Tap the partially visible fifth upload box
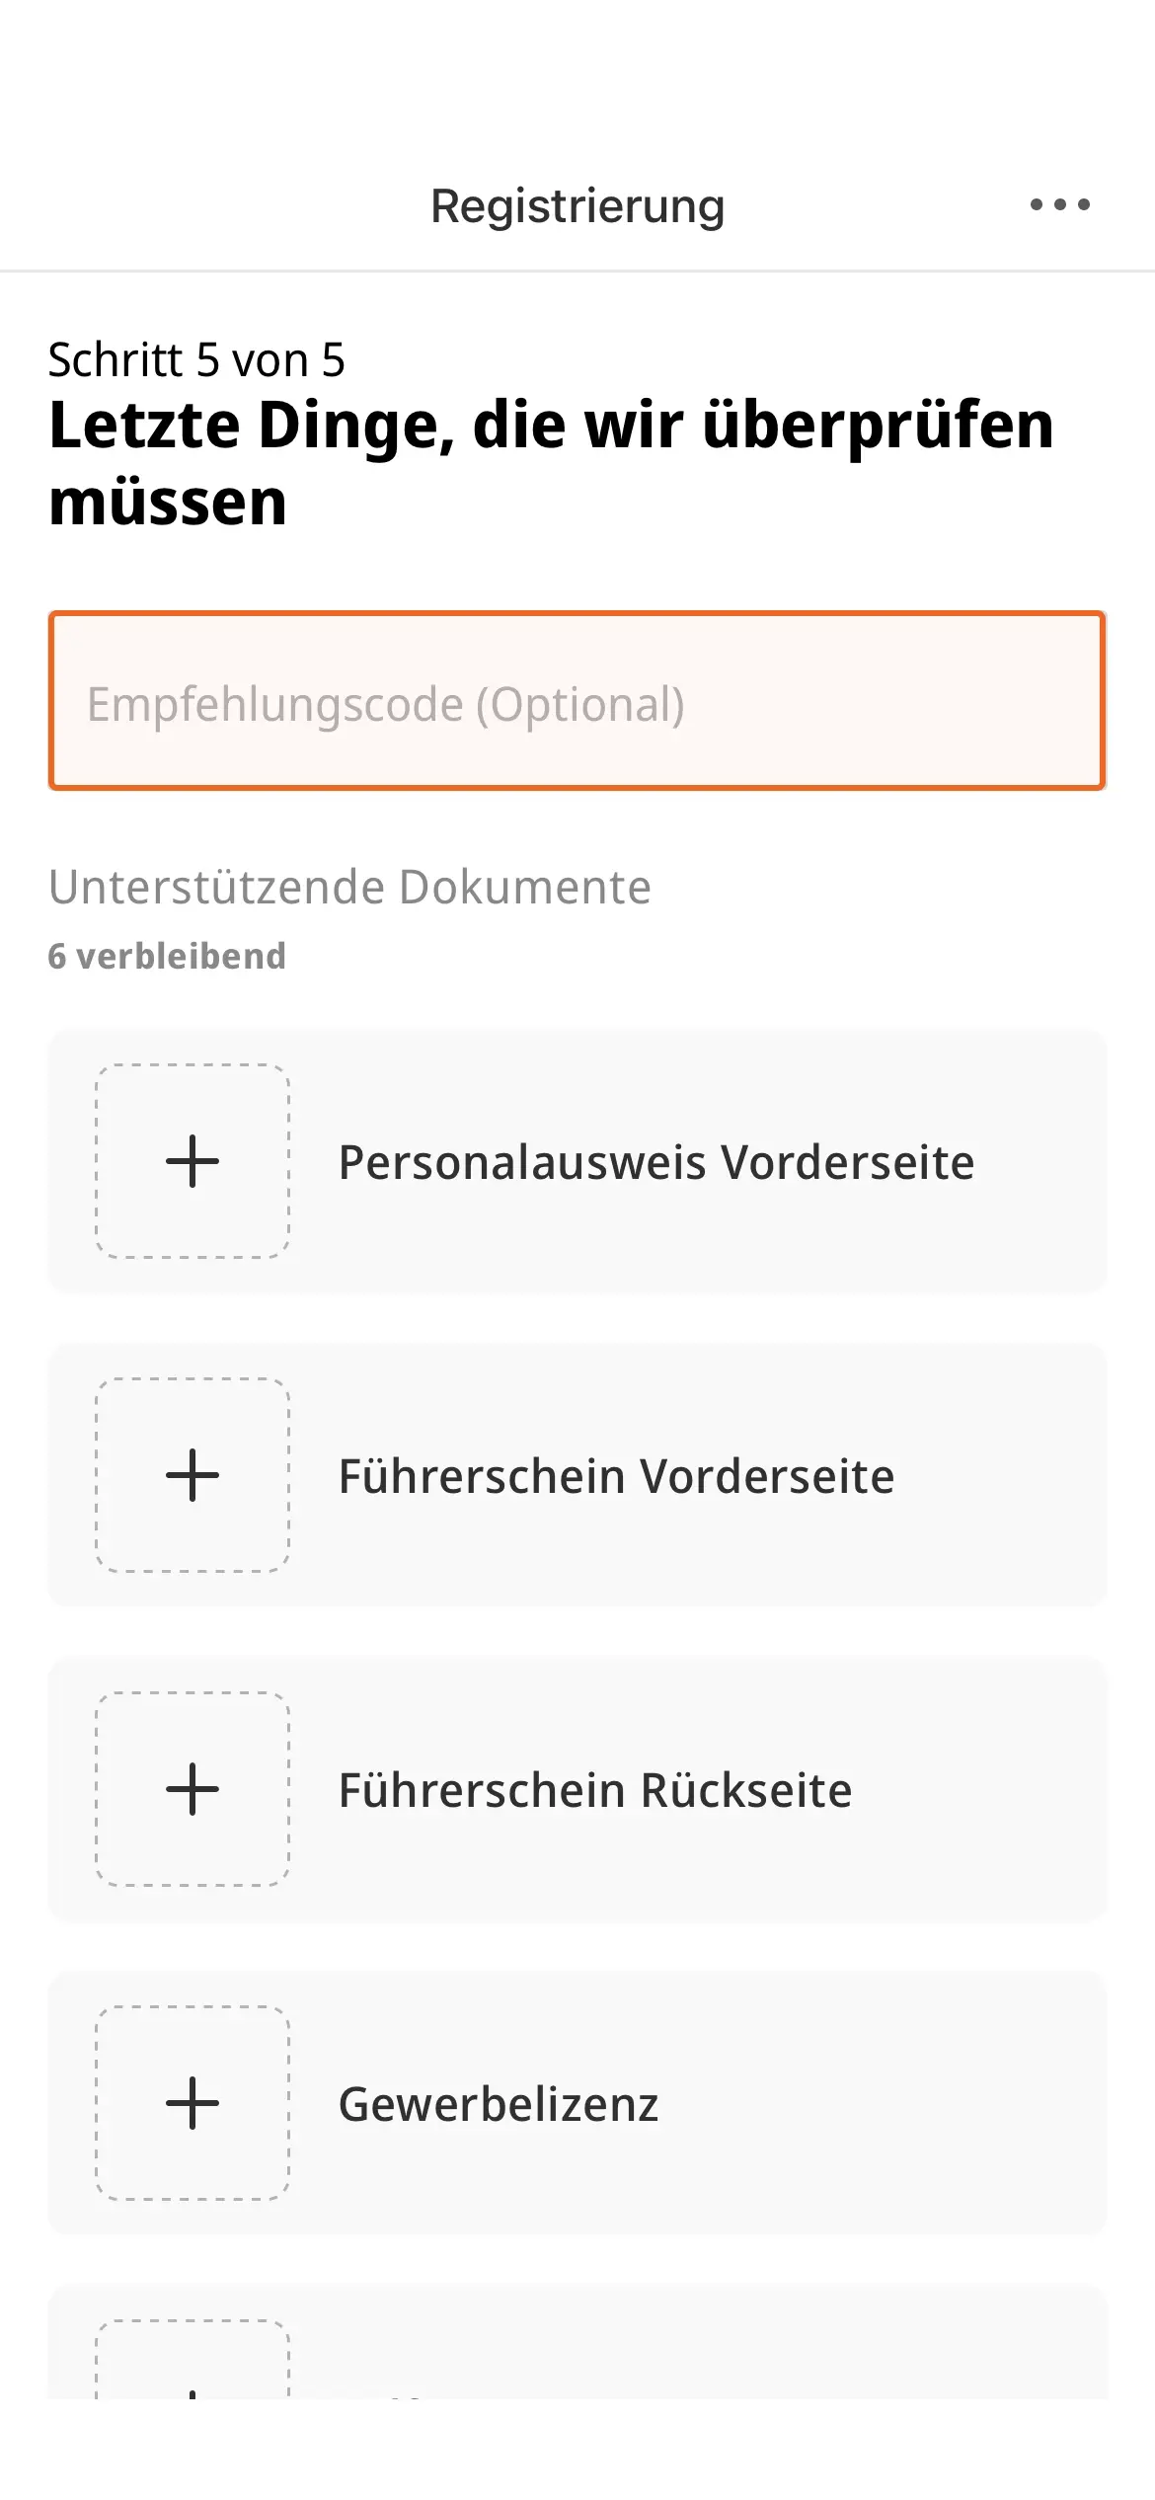 (x=192, y=2362)
